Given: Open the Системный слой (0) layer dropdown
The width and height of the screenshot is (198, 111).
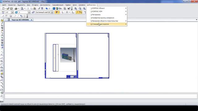Looking at the screenshot, I should pyautogui.click(x=52, y=12).
